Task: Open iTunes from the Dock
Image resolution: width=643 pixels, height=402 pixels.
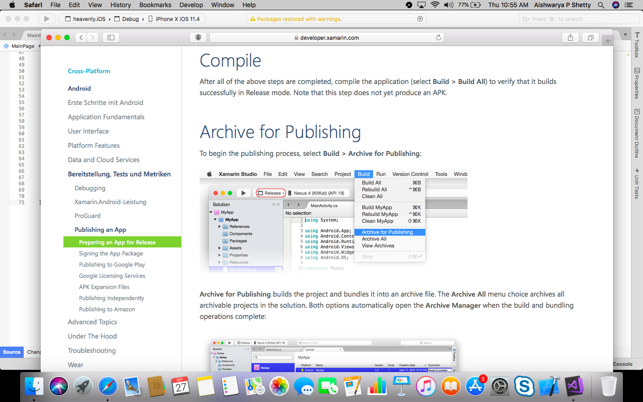Action: pos(426,386)
